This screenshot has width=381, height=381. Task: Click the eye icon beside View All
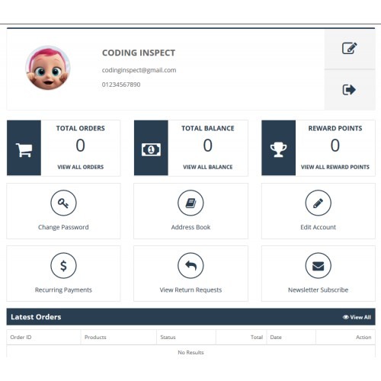point(345,317)
